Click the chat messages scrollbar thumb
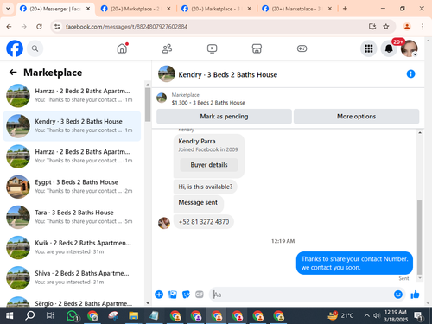This screenshot has width=432, height=324. click(x=420, y=237)
